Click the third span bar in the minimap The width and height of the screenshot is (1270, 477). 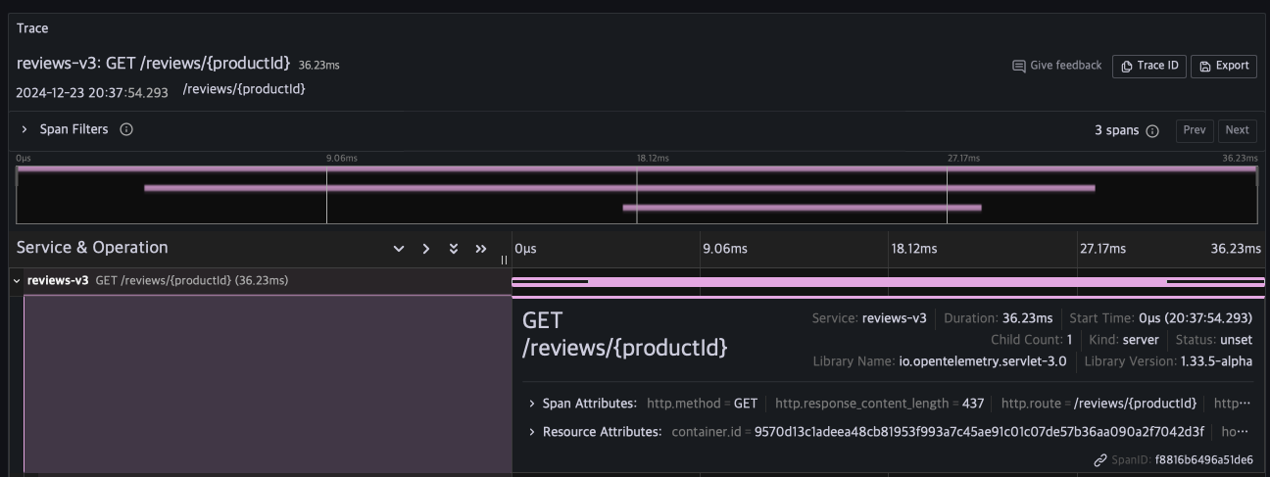pos(802,208)
